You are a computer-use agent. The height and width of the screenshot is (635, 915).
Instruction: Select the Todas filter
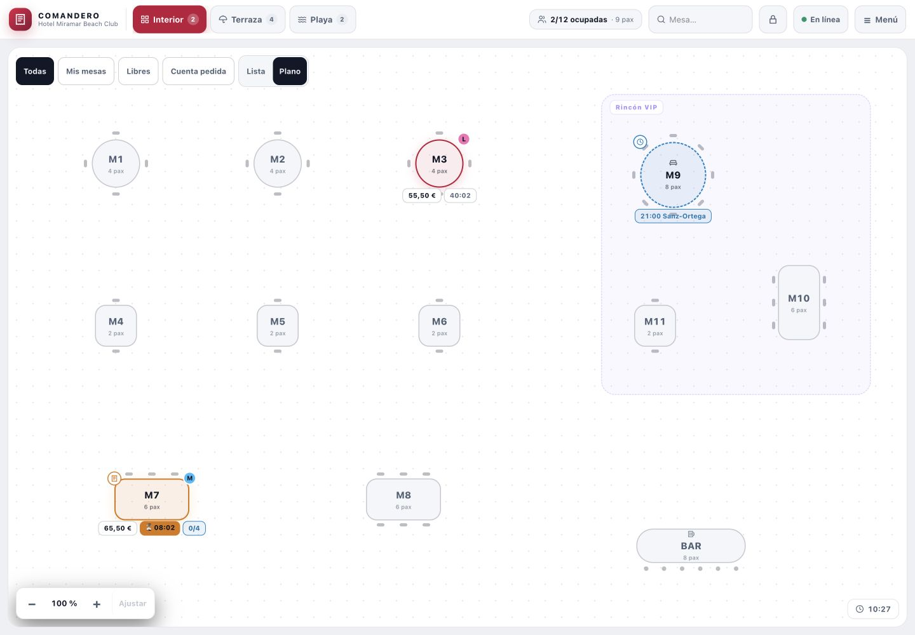[35, 71]
